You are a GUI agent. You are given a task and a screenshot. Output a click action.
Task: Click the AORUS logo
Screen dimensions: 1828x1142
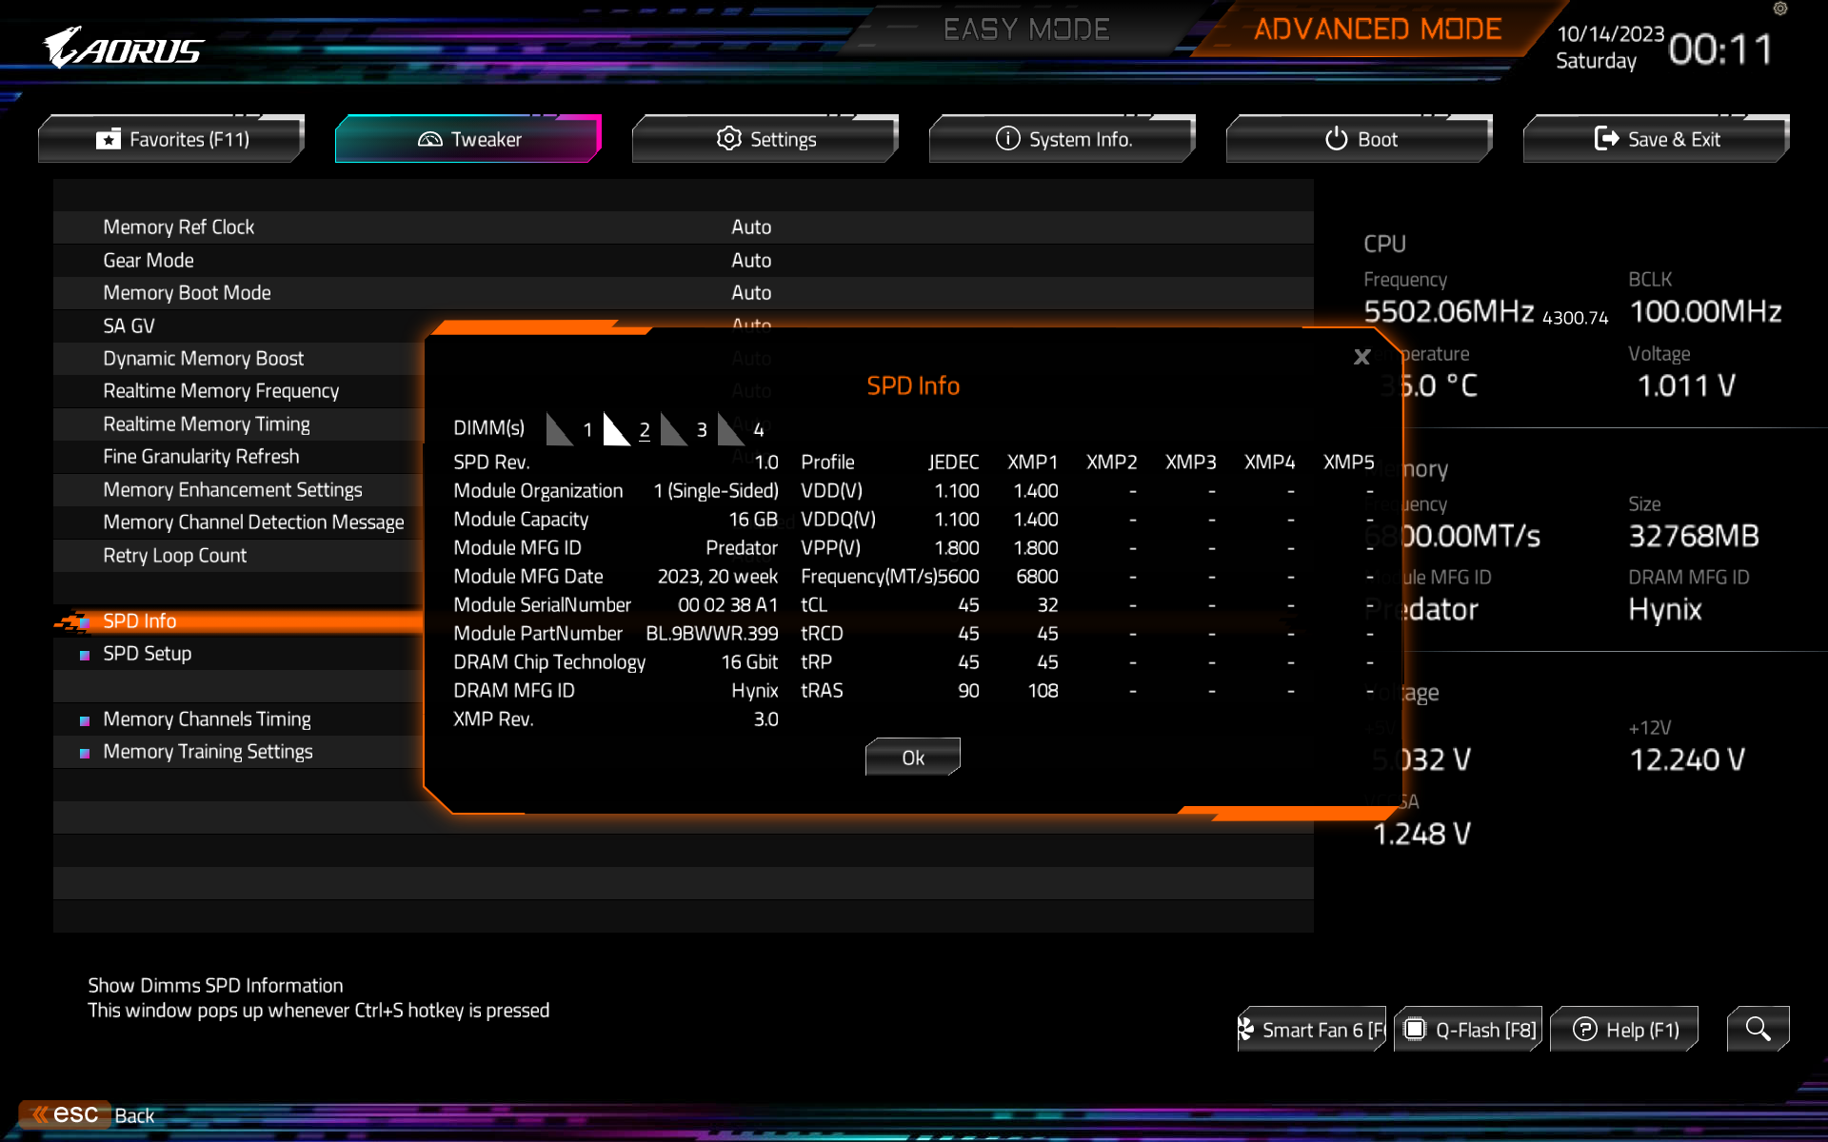tap(124, 48)
